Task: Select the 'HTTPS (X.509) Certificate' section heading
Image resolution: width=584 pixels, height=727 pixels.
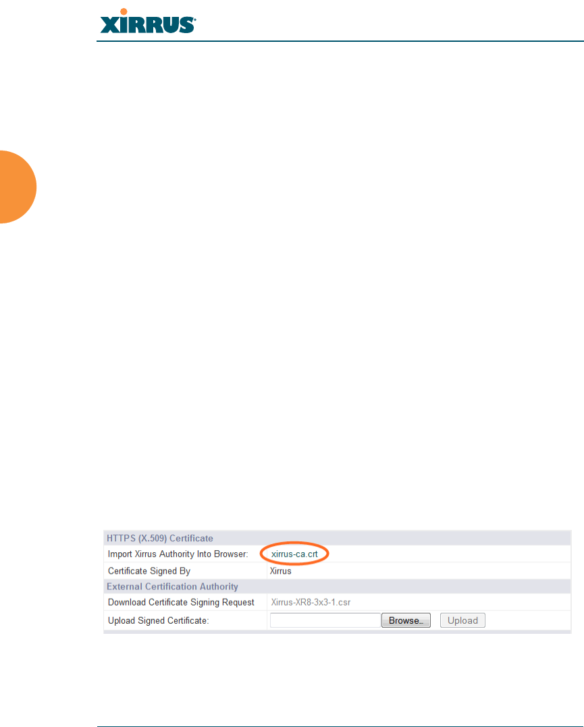Action: click(160, 538)
